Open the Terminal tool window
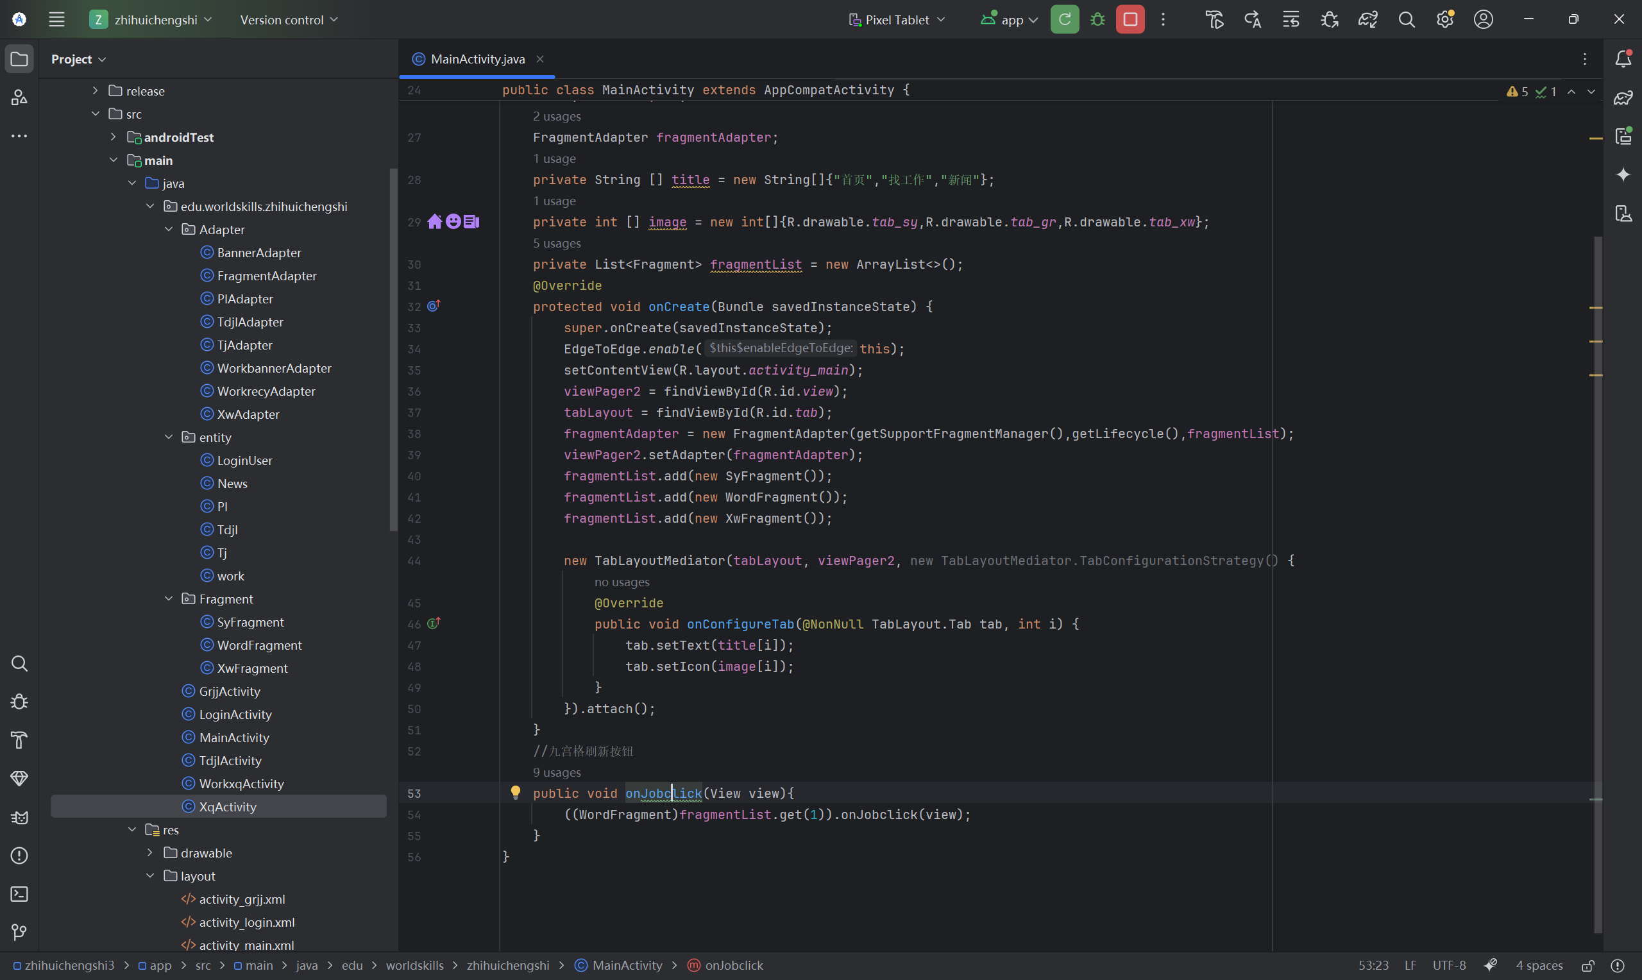Viewport: 1642px width, 980px height. [19, 893]
